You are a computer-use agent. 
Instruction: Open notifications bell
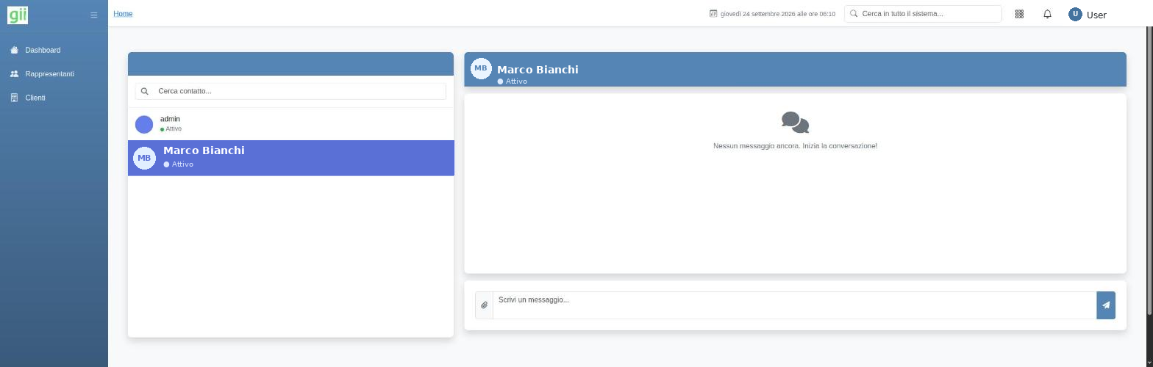click(1047, 14)
